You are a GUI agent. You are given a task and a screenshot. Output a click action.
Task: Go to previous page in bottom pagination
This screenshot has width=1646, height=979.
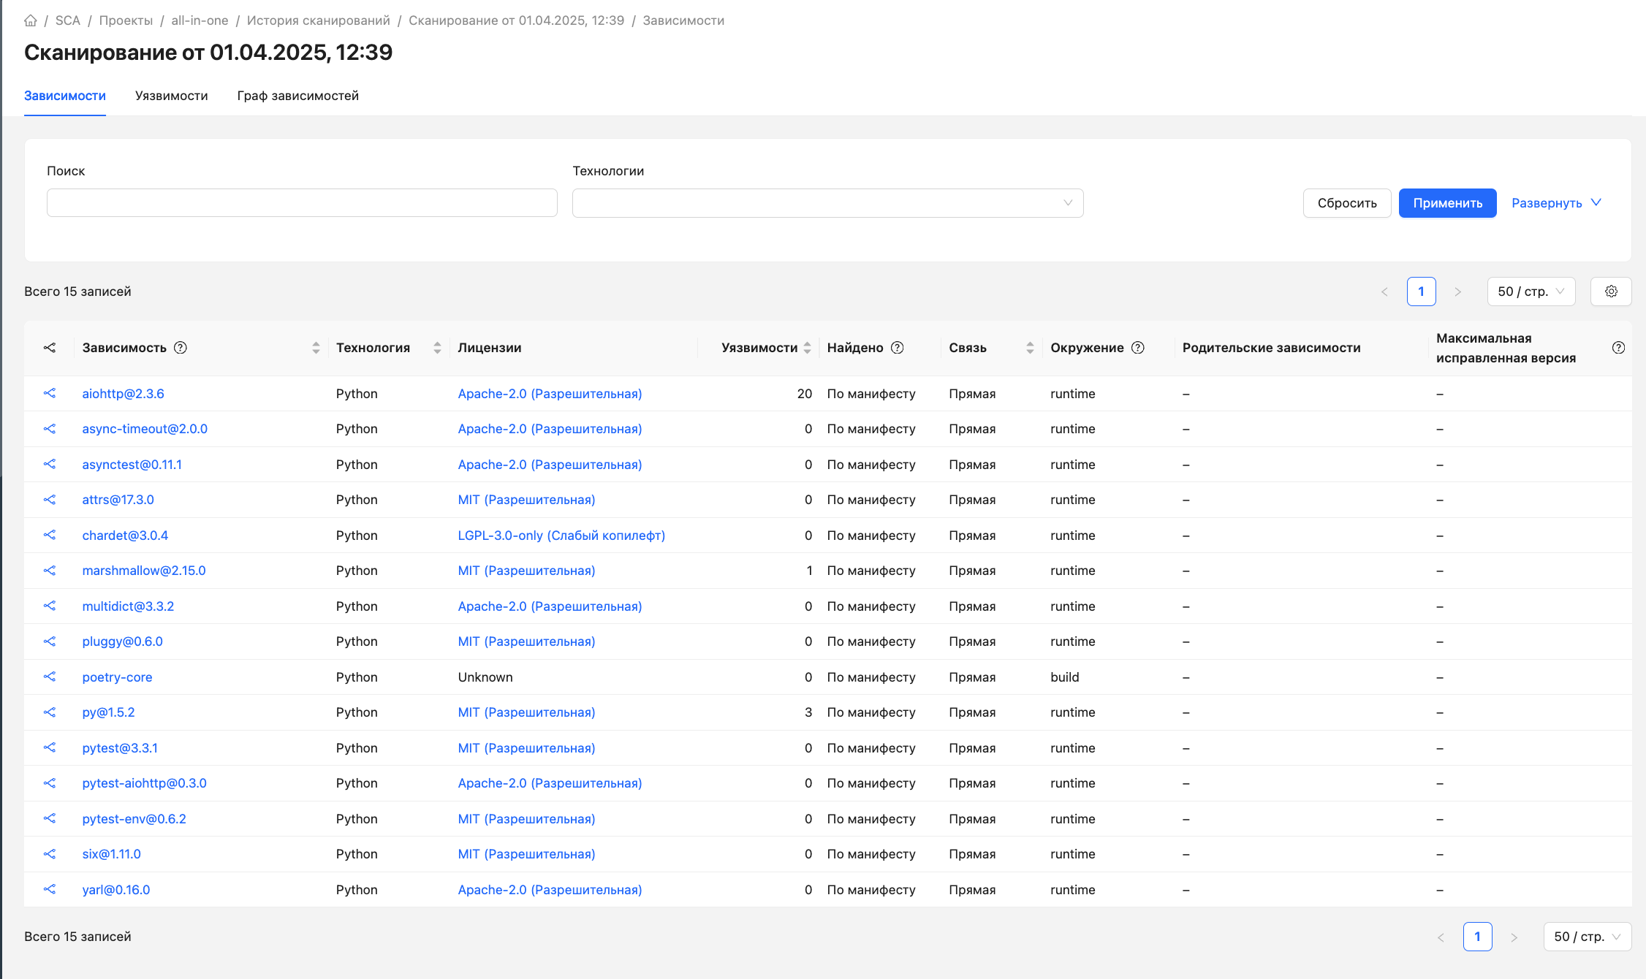click(x=1441, y=937)
